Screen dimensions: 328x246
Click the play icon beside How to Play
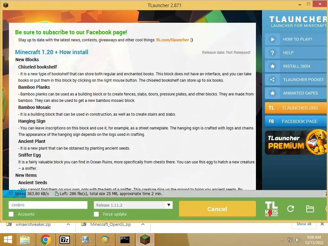tap(272, 39)
